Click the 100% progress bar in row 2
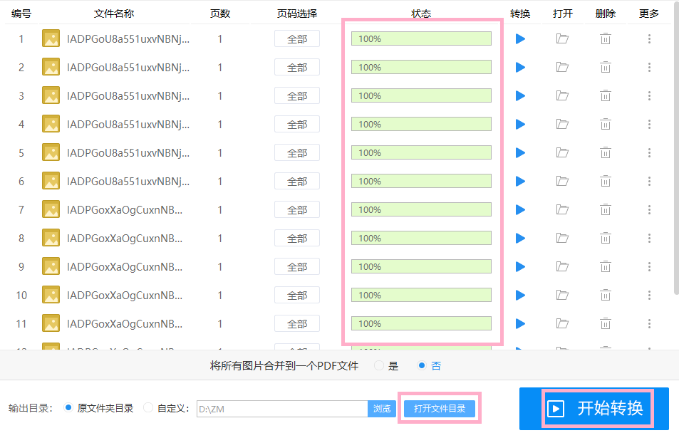Image resolution: width=679 pixels, height=433 pixels. pyautogui.click(x=420, y=67)
